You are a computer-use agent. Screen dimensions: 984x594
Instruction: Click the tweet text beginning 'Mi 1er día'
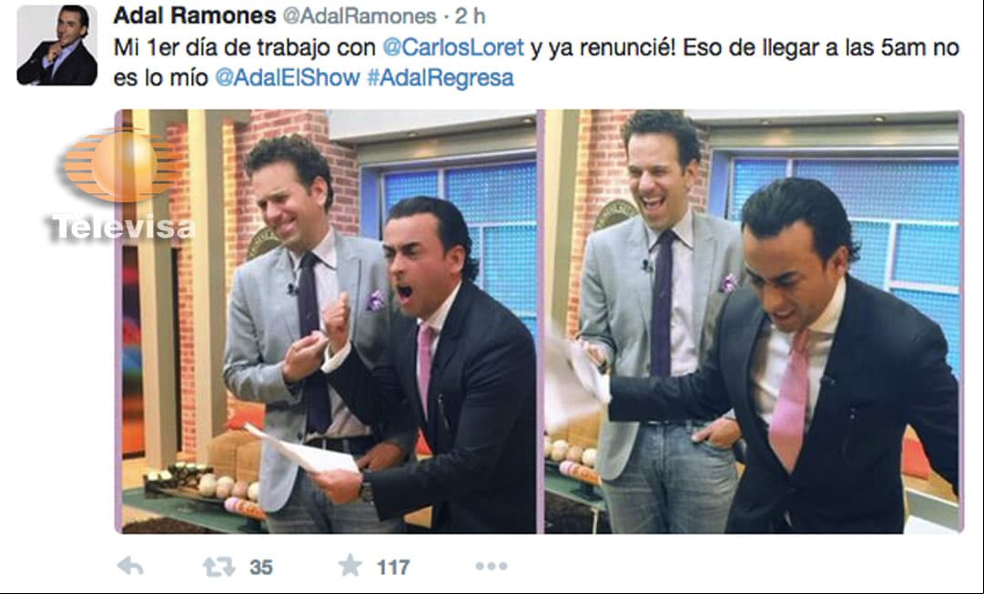pos(536,63)
